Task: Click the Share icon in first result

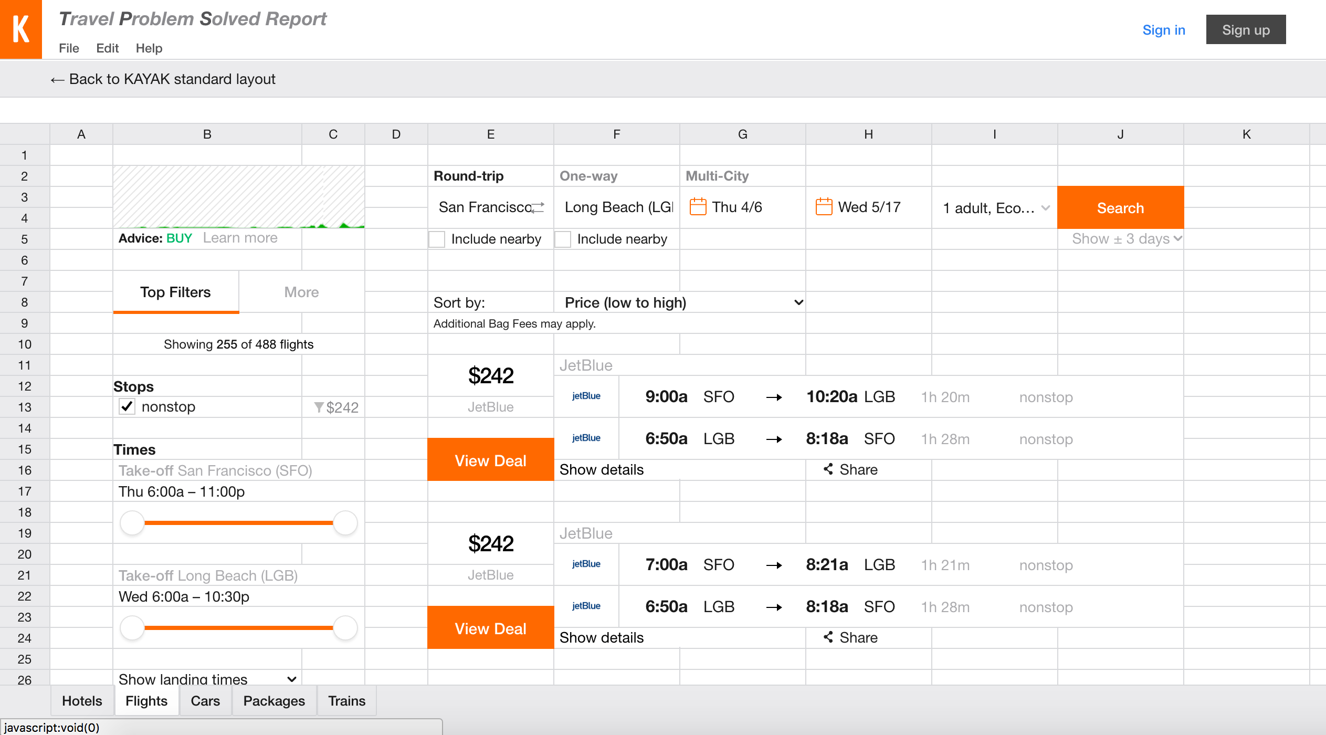Action: (x=828, y=469)
